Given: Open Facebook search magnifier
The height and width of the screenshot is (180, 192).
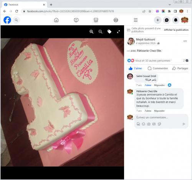Looking at the screenshot, I should click(x=16, y=20).
